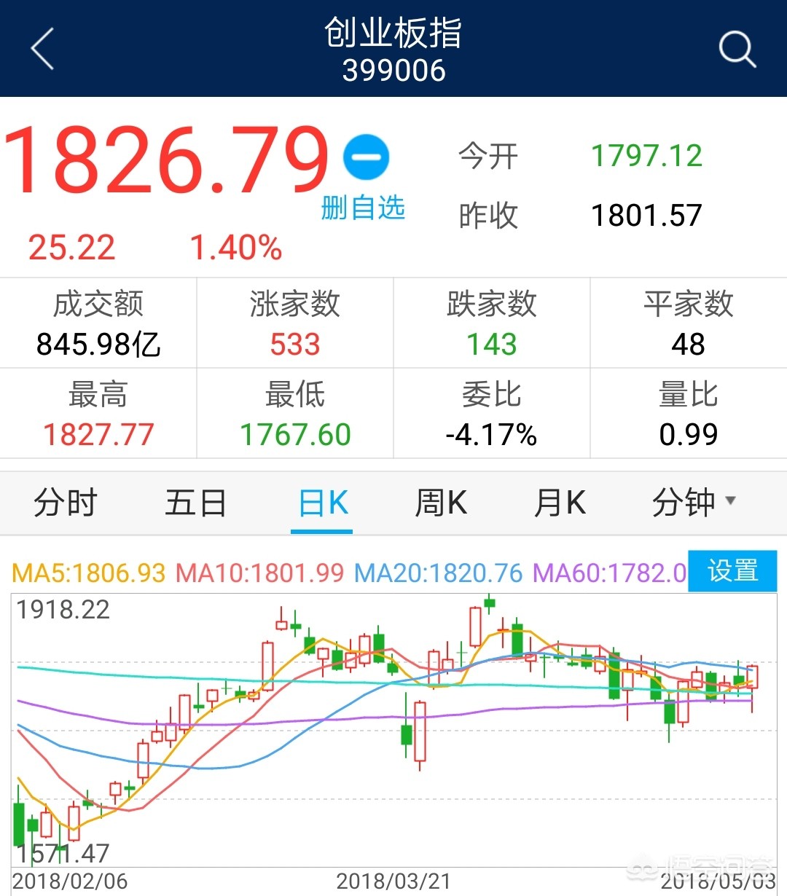
Task: Tap 成交额 value 845.98亿
Action: pyautogui.click(x=98, y=344)
